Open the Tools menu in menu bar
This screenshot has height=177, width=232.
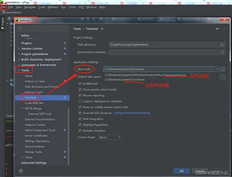pyautogui.click(x=72, y=7)
